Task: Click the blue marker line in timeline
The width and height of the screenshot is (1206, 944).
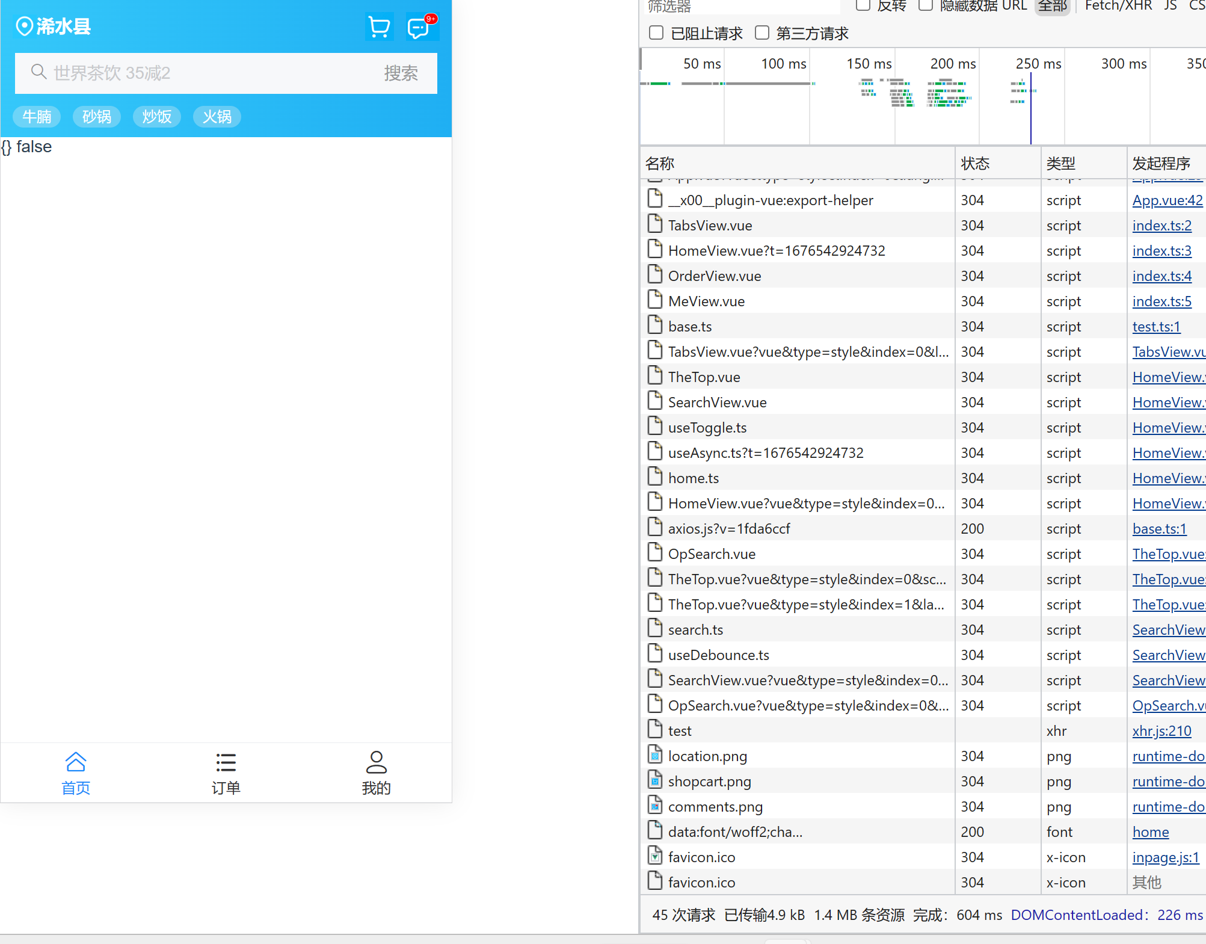Action: tap(1031, 108)
